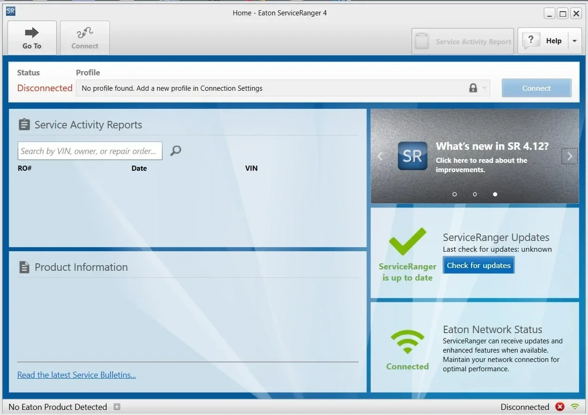Click the VIN column header
588x415 pixels.
point(251,168)
